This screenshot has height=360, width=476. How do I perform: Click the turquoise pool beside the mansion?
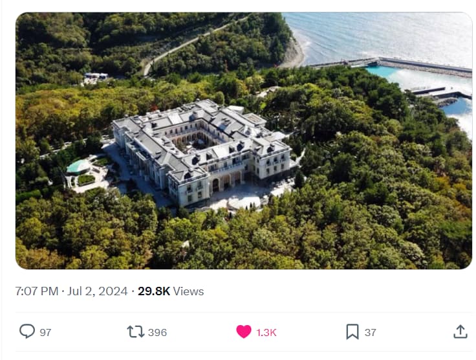(78, 166)
